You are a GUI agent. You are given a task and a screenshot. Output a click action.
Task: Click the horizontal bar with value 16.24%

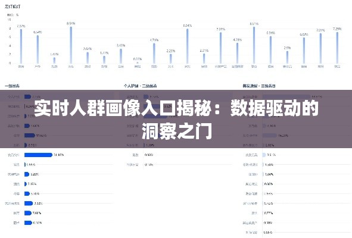coord(270,136)
